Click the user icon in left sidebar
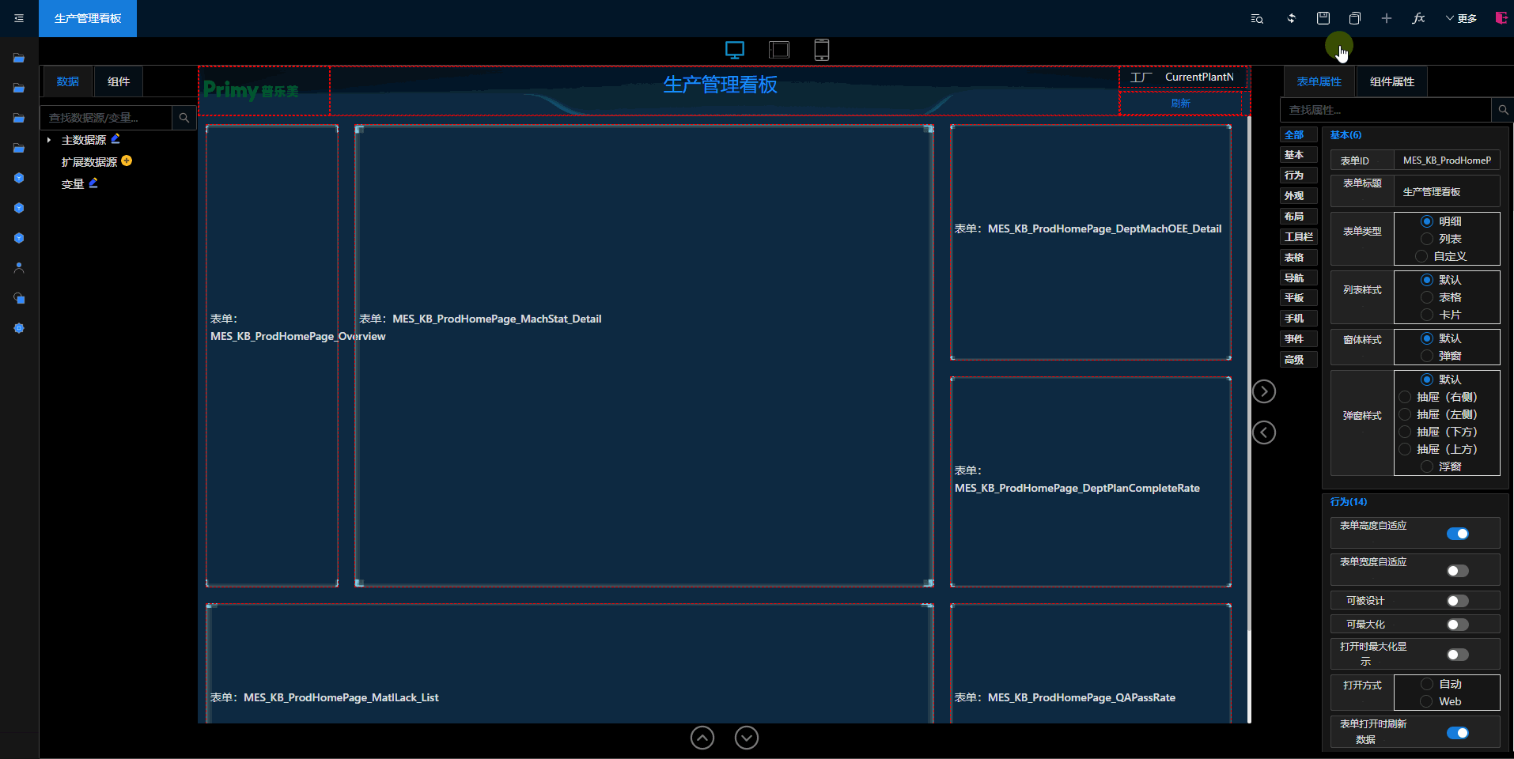Image resolution: width=1514 pixels, height=759 pixels. tap(19, 268)
